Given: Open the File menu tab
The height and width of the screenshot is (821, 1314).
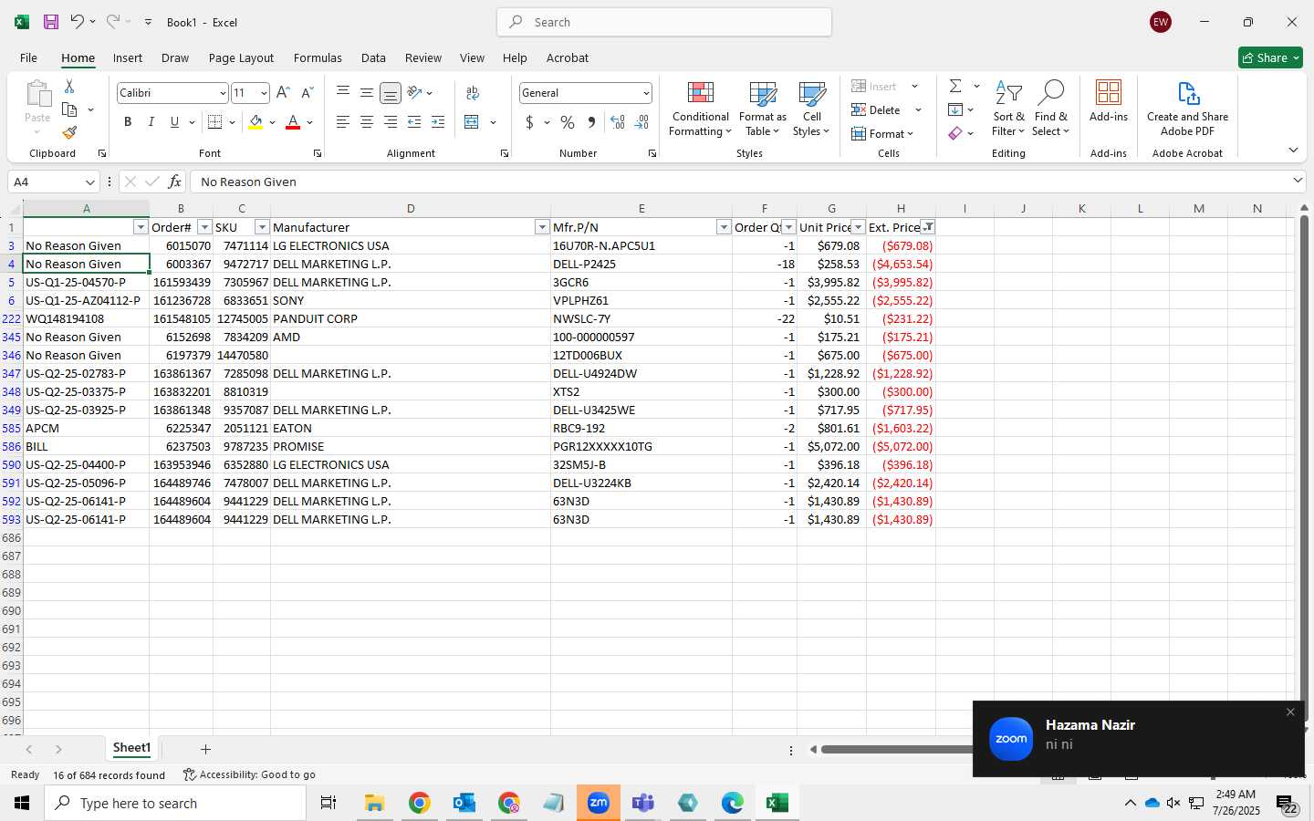Looking at the screenshot, I should click(x=28, y=57).
